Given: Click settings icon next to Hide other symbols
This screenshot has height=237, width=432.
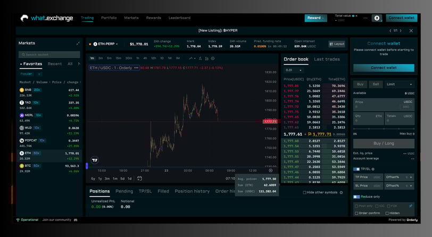Looking at the screenshot, I should (x=342, y=192).
